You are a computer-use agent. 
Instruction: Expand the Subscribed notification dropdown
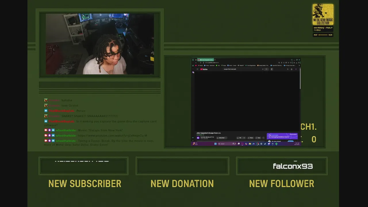[226, 138]
